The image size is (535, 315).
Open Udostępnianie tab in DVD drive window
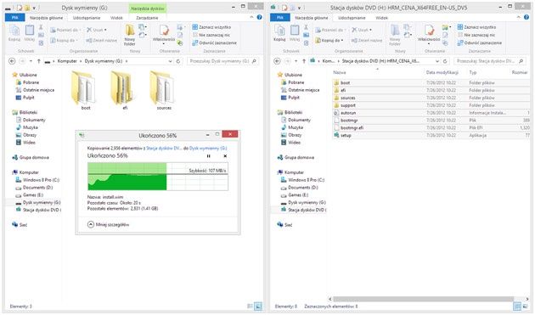pos(352,17)
